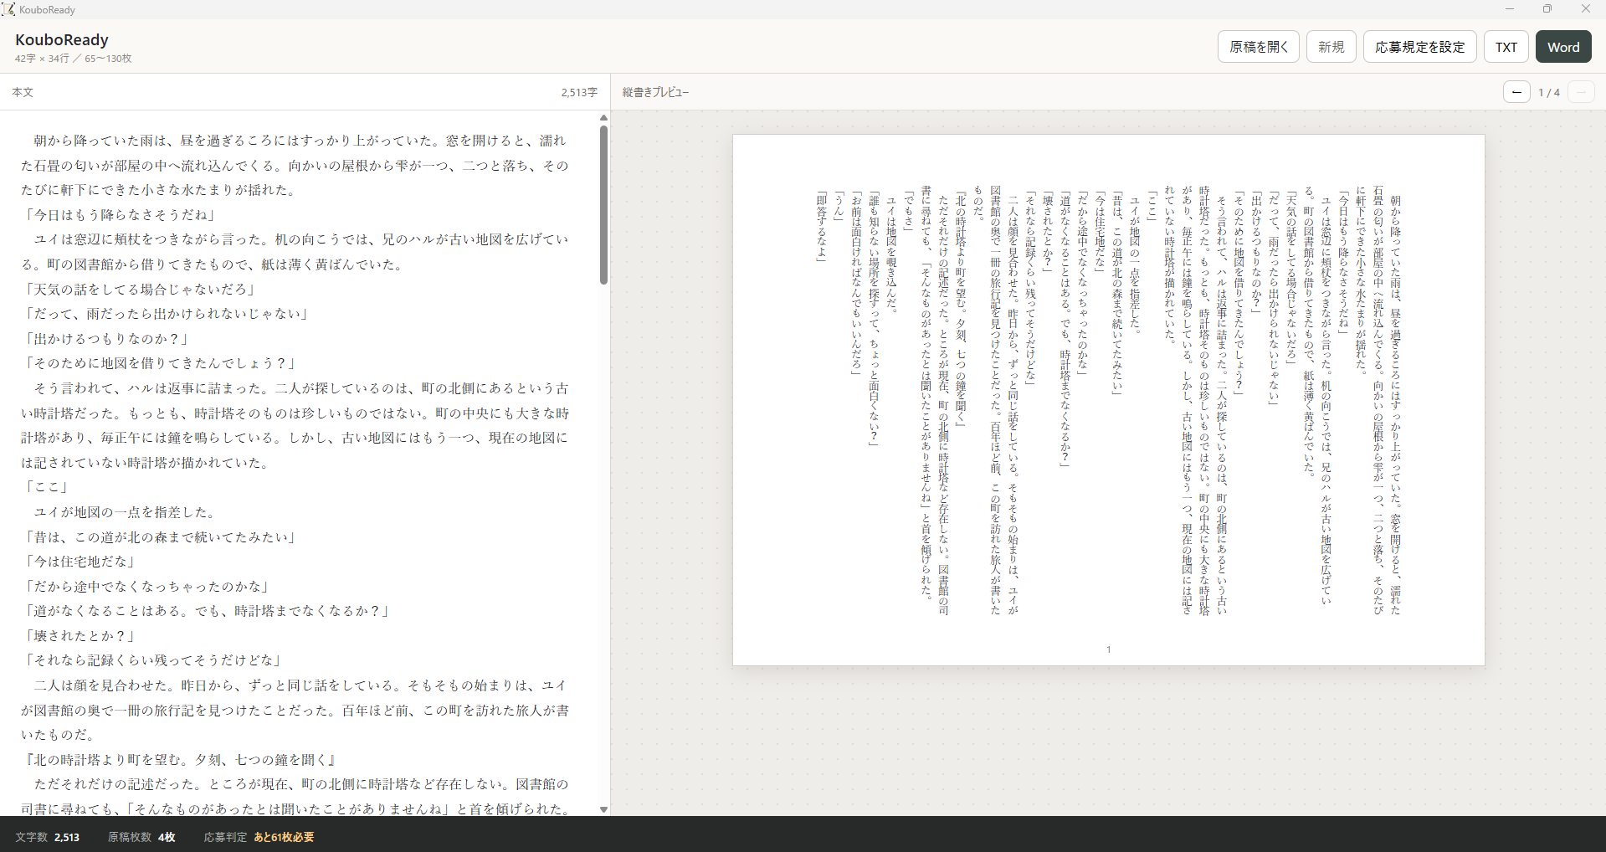Open 応募規定を設定 submission rules settings

(x=1420, y=47)
